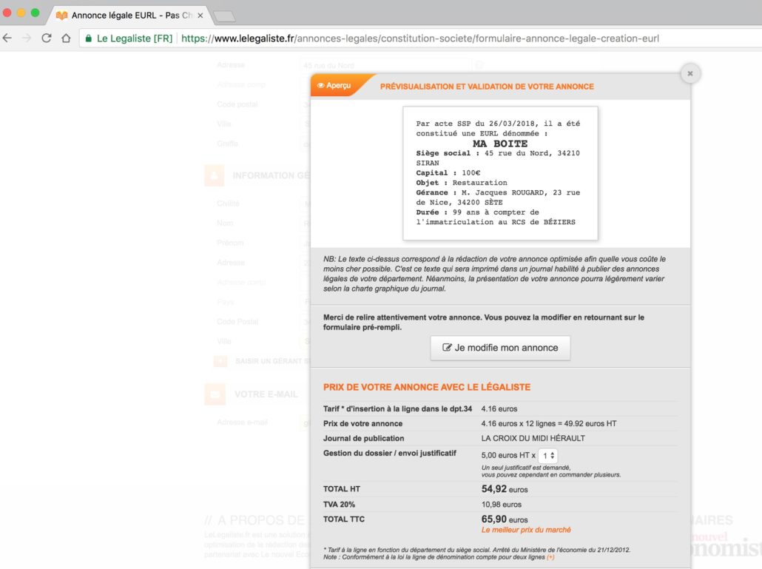Reload the page with refresh icon
Screen dimensions: 762x569
46,38
